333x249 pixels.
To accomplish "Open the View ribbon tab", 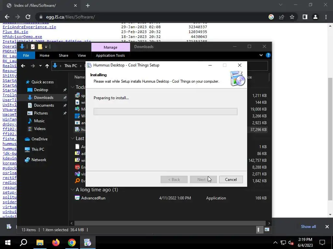I will (82, 55).
